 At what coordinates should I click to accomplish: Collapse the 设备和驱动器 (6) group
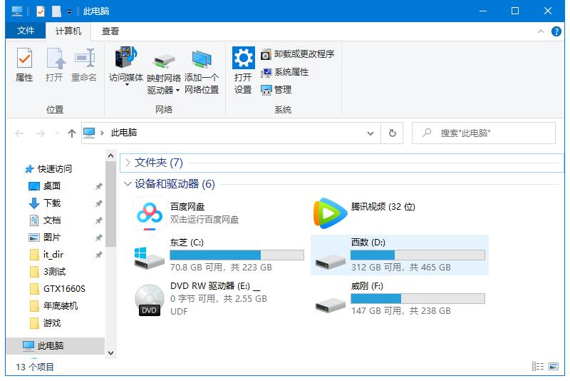pyautogui.click(x=128, y=184)
